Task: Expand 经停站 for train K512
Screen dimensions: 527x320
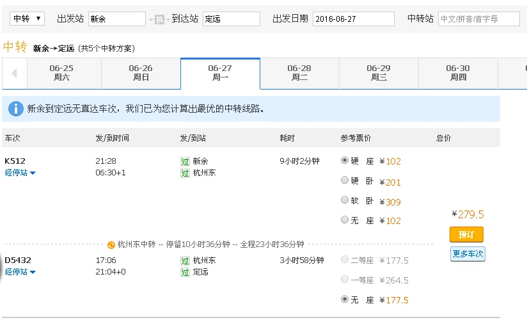Action: click(x=20, y=173)
